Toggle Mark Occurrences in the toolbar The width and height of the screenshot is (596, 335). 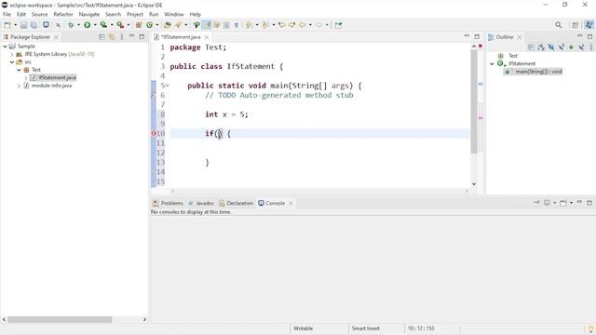pyautogui.click(x=207, y=25)
